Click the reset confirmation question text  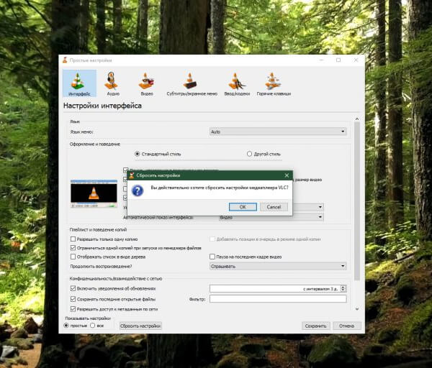(220, 188)
